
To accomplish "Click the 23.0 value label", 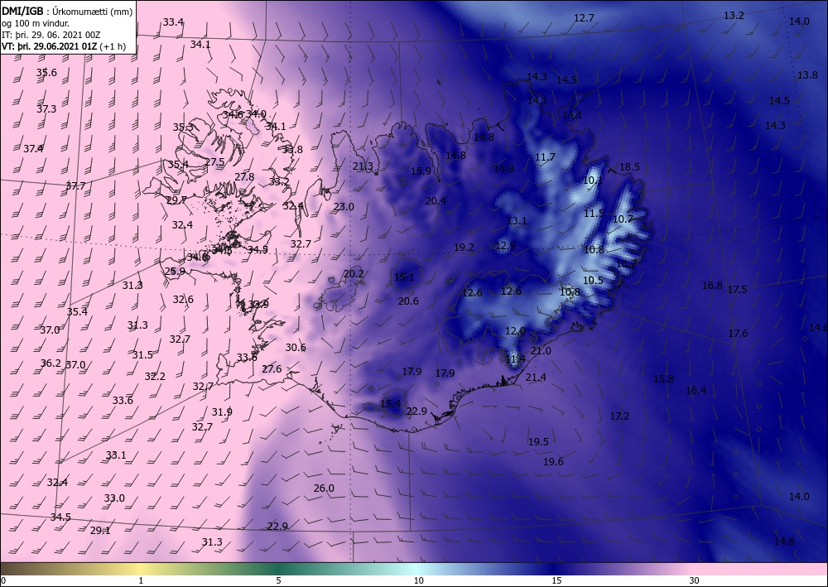I will [x=344, y=207].
